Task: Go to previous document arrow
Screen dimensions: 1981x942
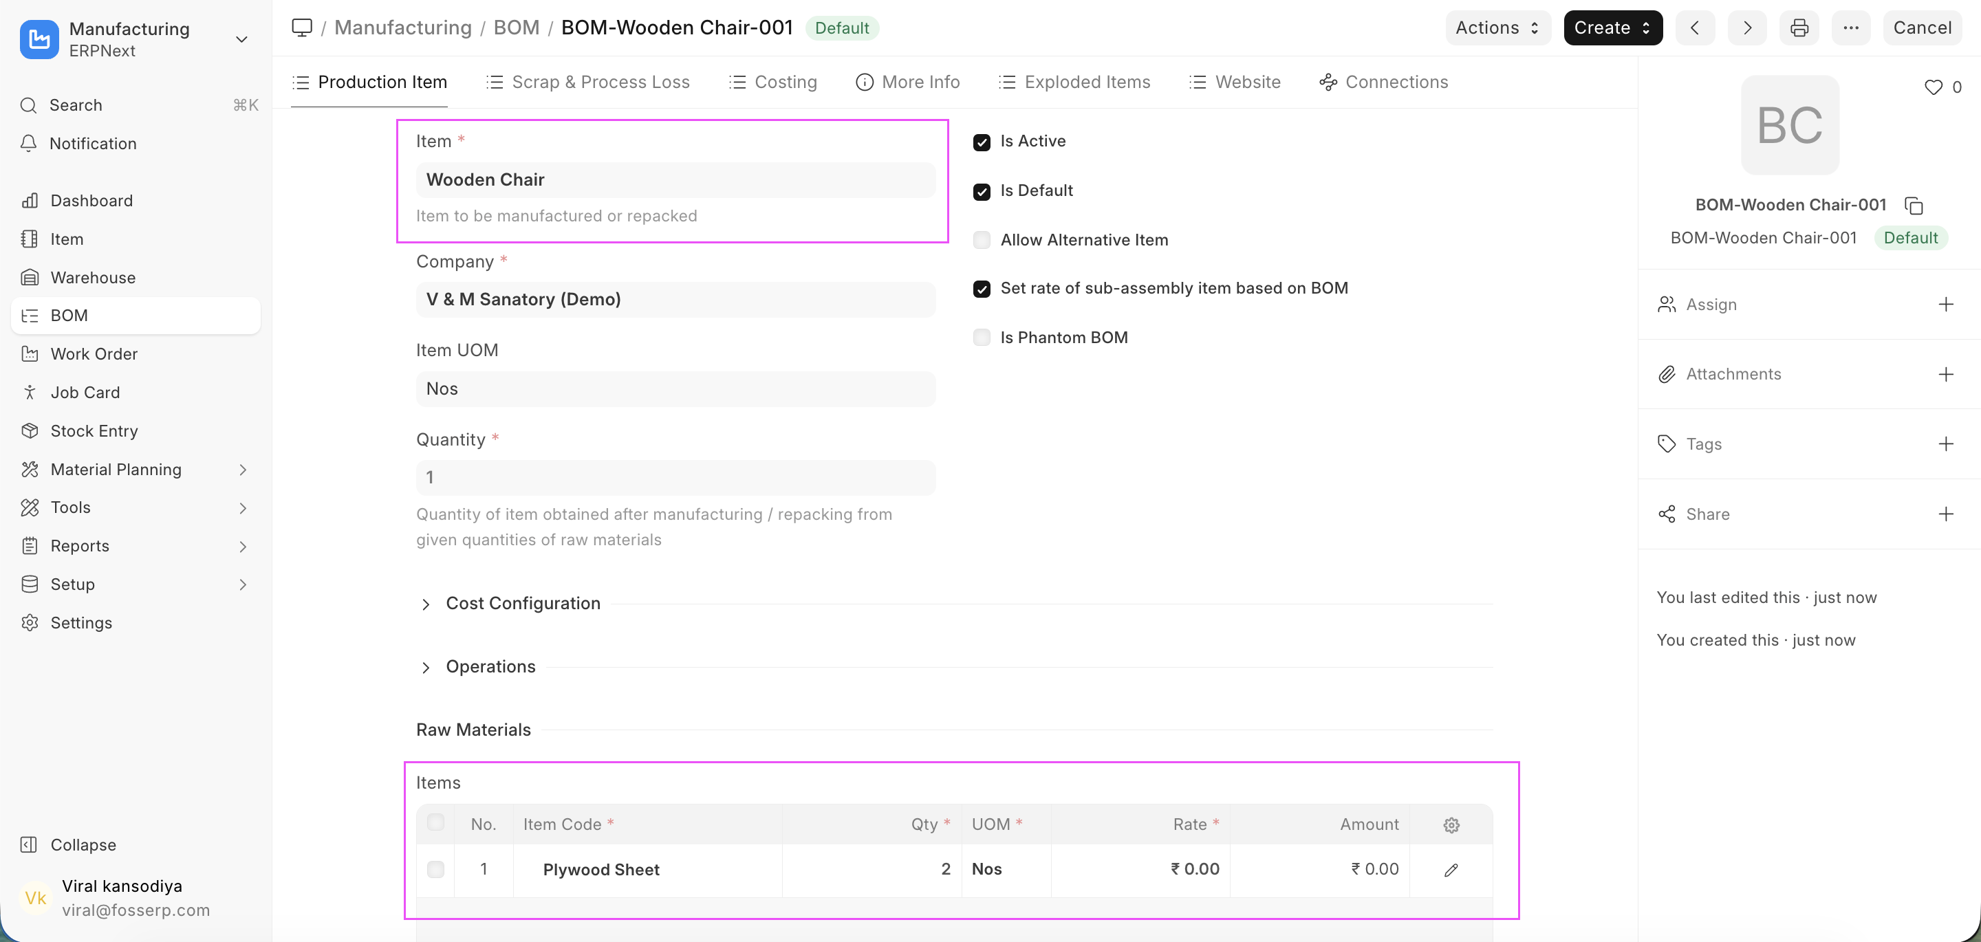Action: pyautogui.click(x=1695, y=28)
